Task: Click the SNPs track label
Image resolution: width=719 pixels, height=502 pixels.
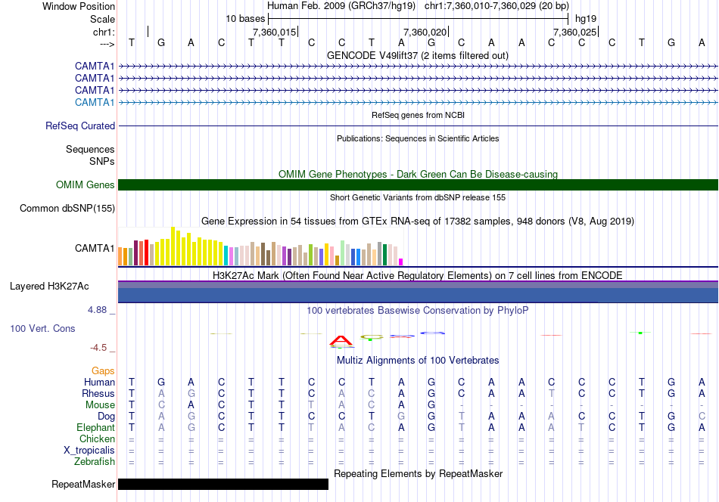Action: click(x=102, y=161)
